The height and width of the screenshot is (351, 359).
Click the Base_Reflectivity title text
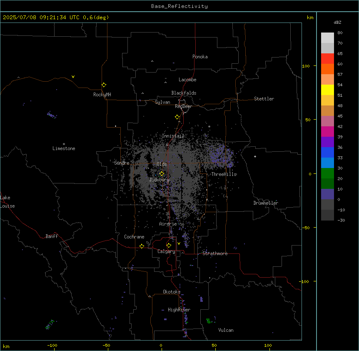pyautogui.click(x=179, y=6)
